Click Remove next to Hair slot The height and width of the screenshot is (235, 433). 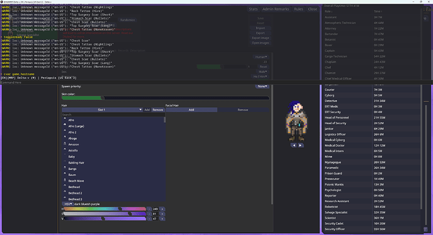point(158,110)
